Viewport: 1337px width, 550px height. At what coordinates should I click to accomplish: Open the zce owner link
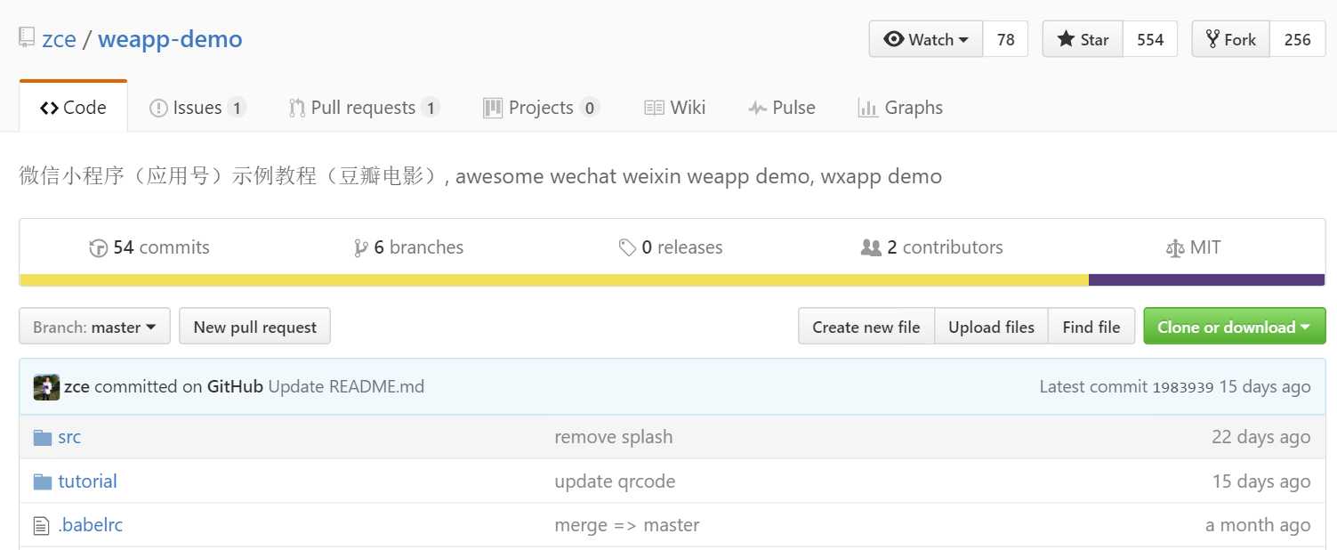tap(59, 40)
